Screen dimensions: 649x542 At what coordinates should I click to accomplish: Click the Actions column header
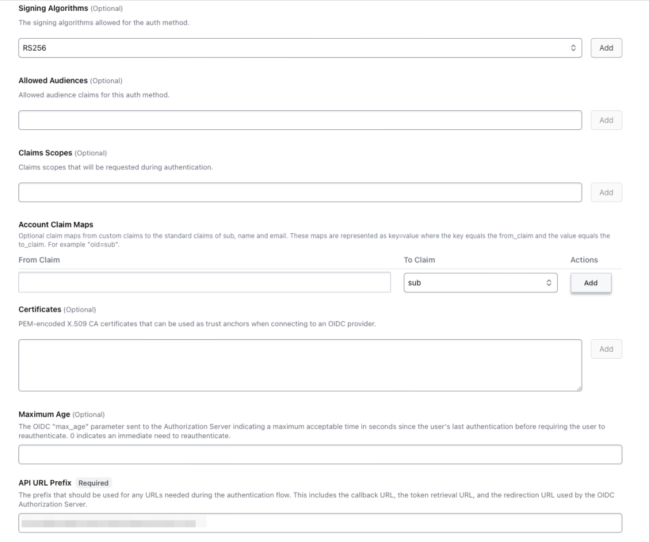click(x=584, y=260)
